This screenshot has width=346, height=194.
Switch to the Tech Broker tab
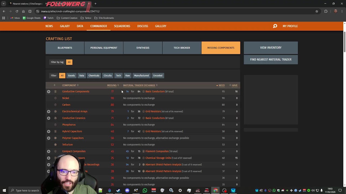182,48
